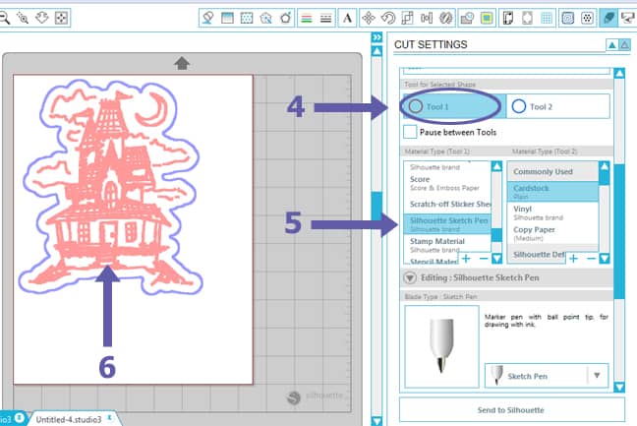637x426 pixels.
Task: Open the grid settings window icon
Action: point(547,18)
